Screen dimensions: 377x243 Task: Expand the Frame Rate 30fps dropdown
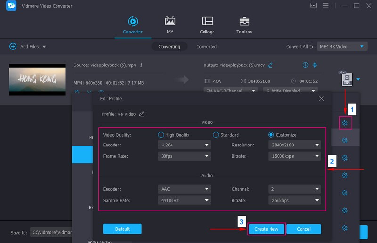click(x=184, y=156)
